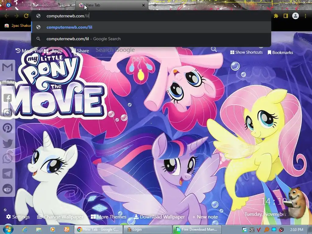The image size is (312, 234).
Task: Select computernewb.com/lil URL suggestion
Action: point(151,27)
